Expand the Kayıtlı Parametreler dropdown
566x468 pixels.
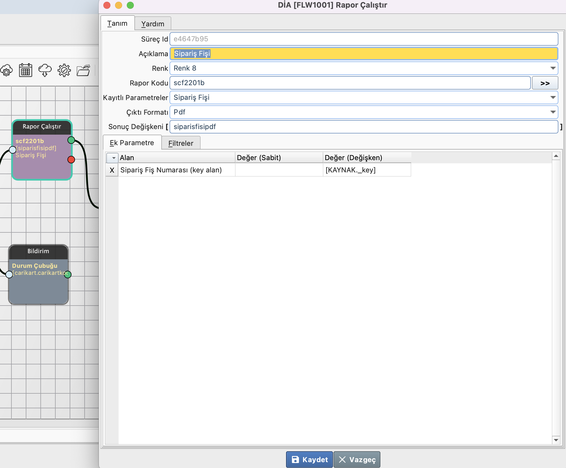tap(553, 97)
